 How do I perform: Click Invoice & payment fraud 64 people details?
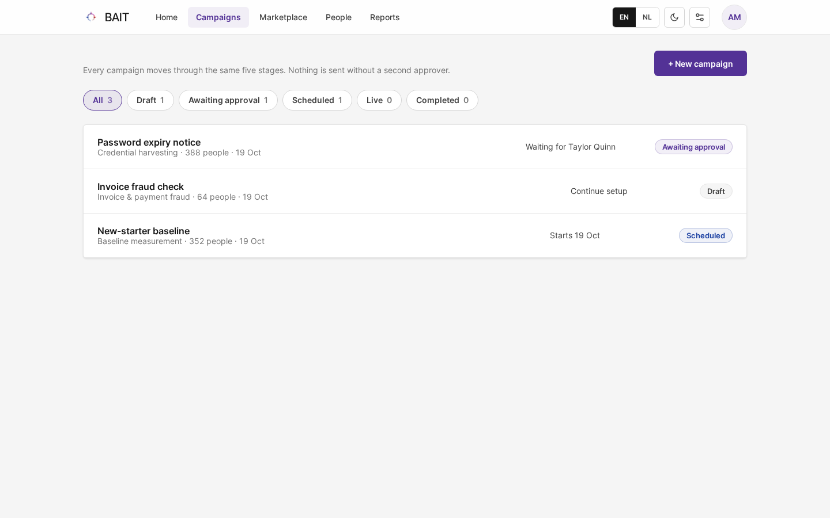pyautogui.click(x=183, y=197)
